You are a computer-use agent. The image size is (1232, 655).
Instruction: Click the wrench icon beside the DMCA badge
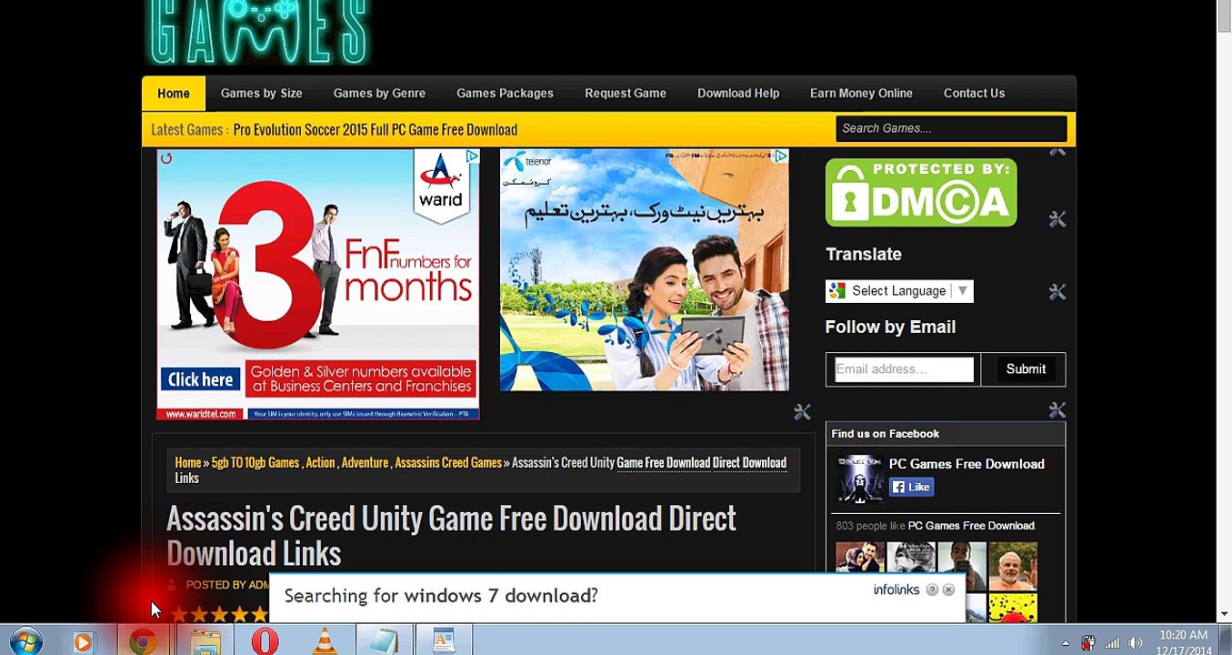tap(1057, 219)
